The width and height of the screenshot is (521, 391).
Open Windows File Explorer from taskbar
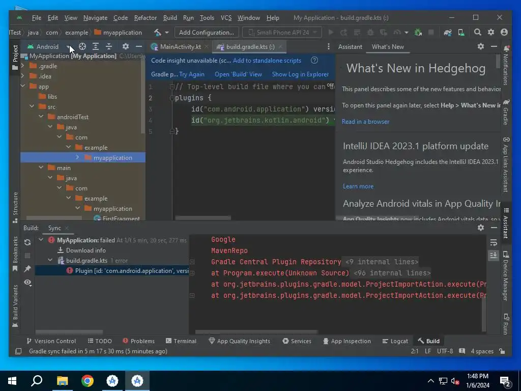pyautogui.click(x=62, y=381)
